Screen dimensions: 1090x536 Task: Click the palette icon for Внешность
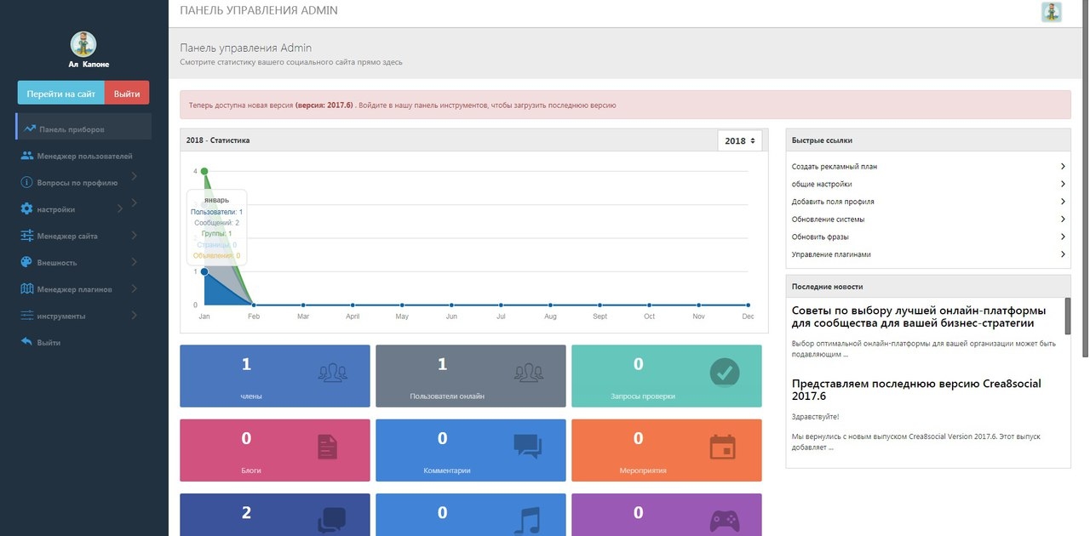coord(27,262)
